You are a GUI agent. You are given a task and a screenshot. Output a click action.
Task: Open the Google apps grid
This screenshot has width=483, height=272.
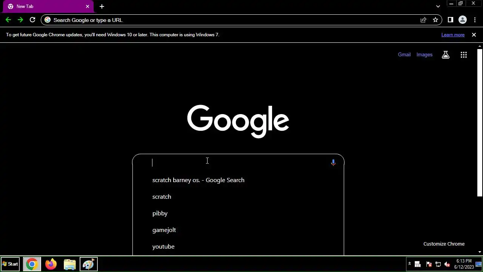[464, 55]
